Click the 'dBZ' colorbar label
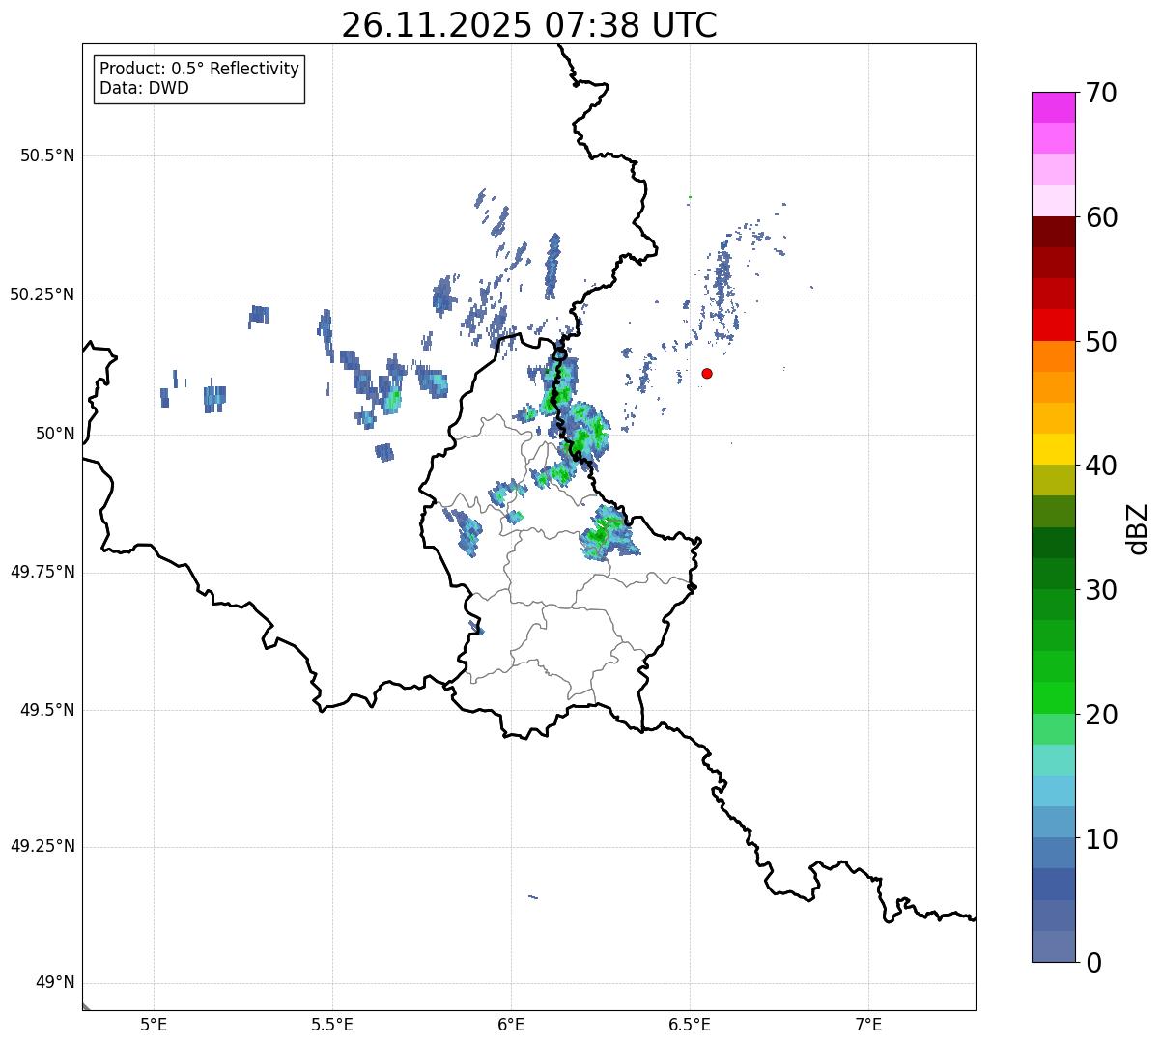Screen dimensions: 1161x1044 tap(1137, 528)
